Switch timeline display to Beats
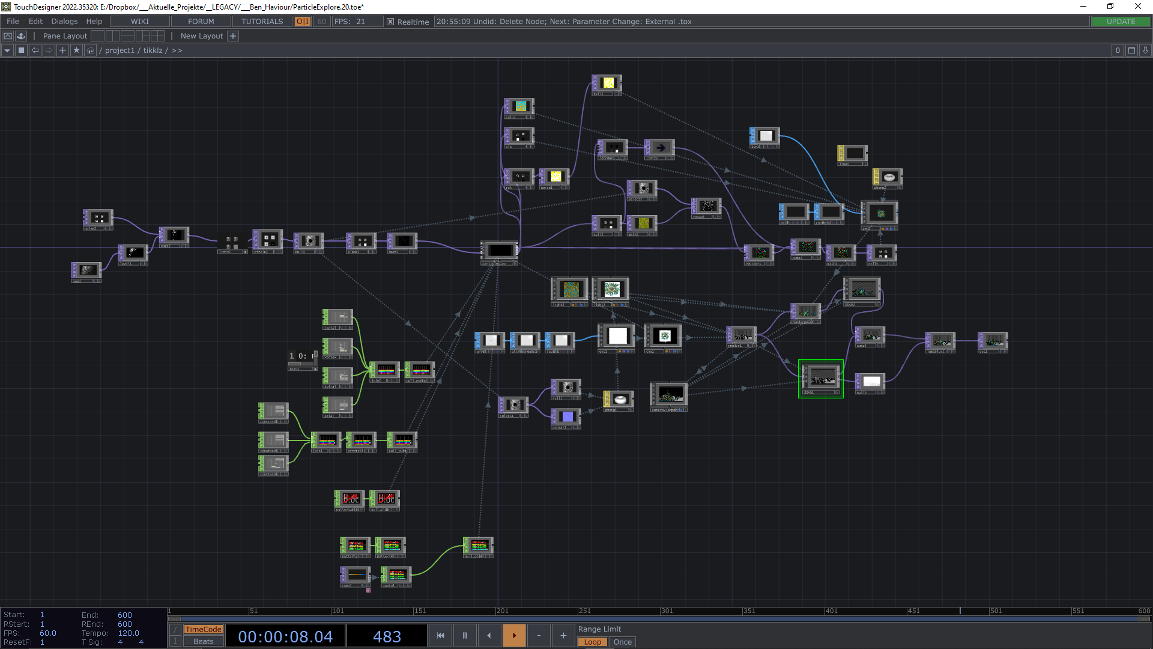The image size is (1153, 649). click(x=203, y=641)
